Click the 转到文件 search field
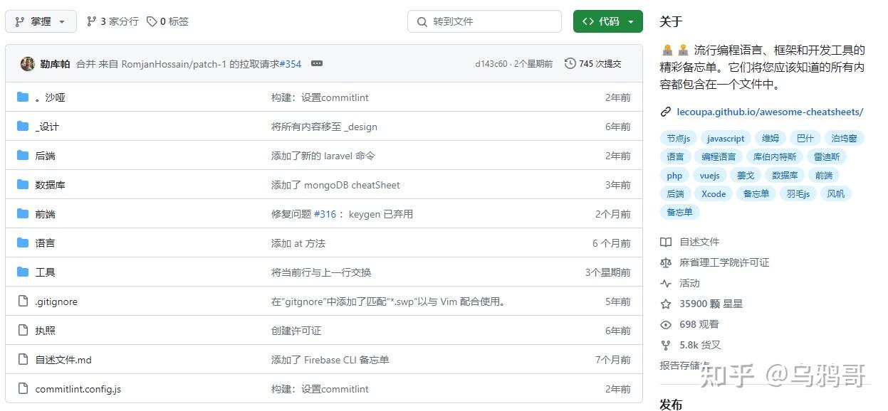 (484, 21)
